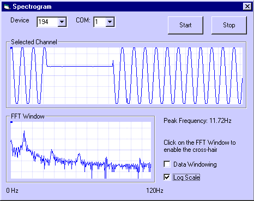
Task: Click the Spectrogram title bar app icon
Action: pyautogui.click(x=7, y=7)
